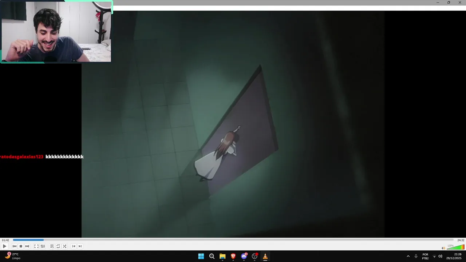Open the Windows Start menu
The width and height of the screenshot is (466, 262).
(201, 256)
